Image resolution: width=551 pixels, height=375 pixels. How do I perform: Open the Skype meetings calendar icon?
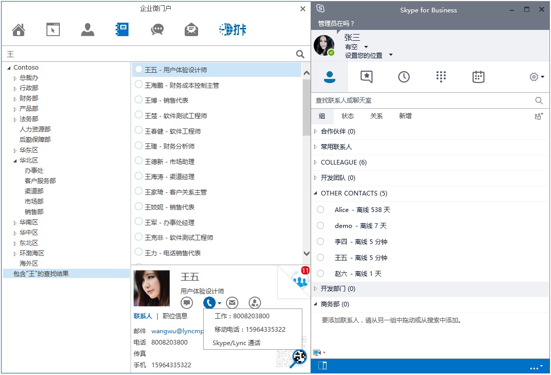pyautogui.click(x=478, y=77)
